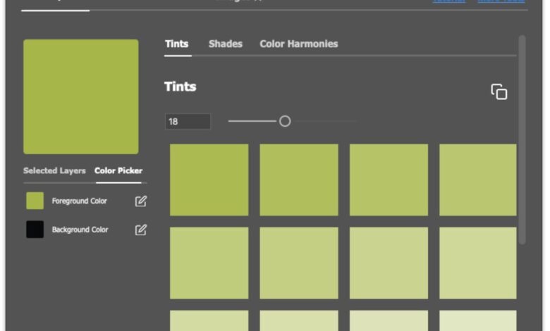This screenshot has height=331, width=550.
Task: Switch to the Selected Layers tab
Action: (54, 170)
